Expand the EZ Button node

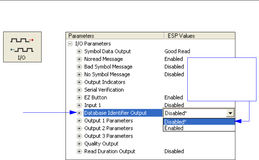point(79,97)
